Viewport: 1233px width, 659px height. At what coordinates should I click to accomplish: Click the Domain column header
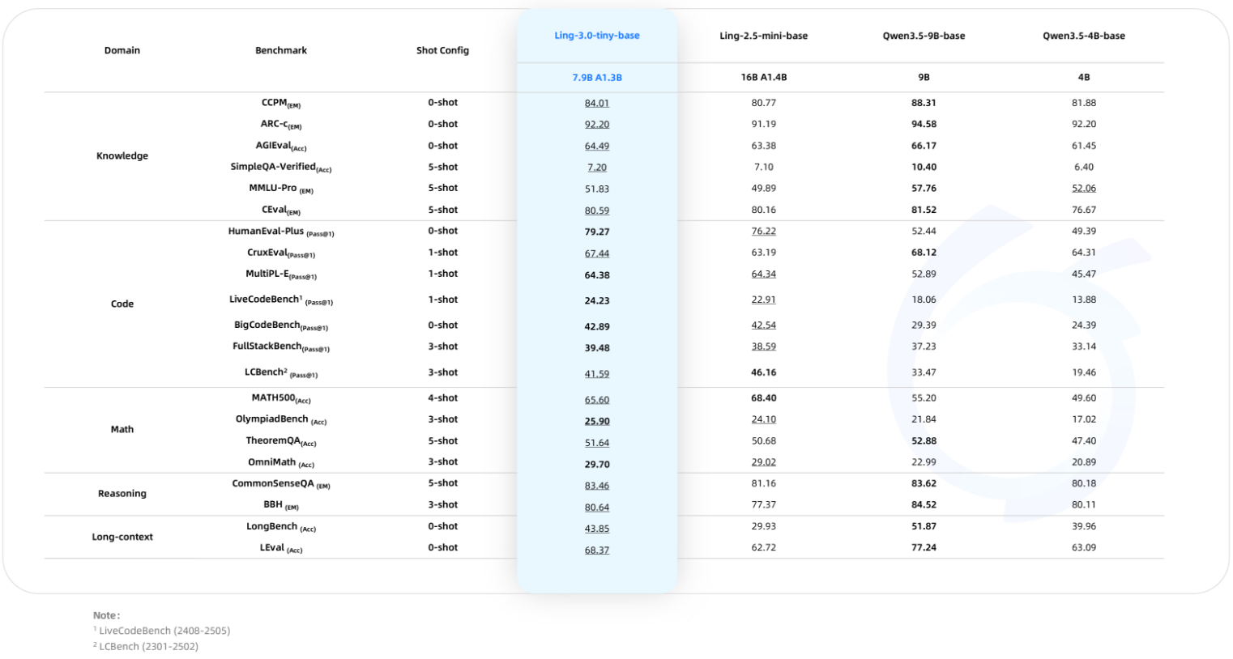[x=122, y=50]
